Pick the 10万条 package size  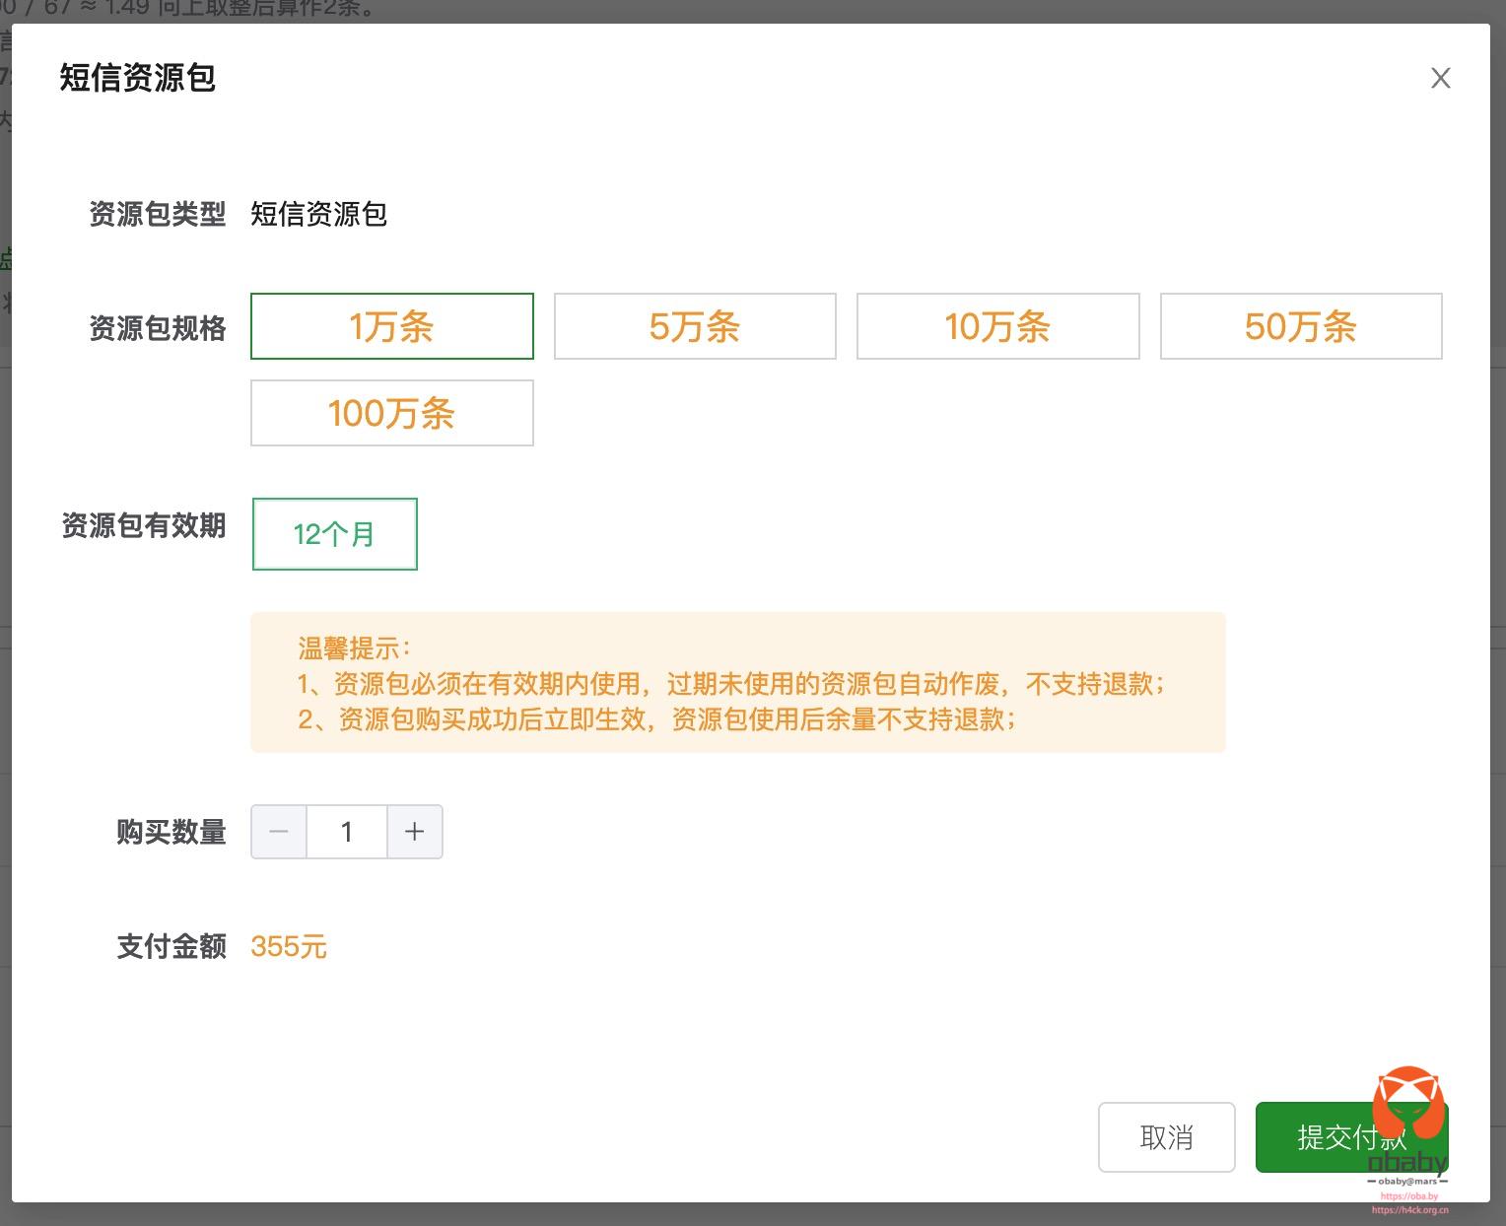point(997,326)
